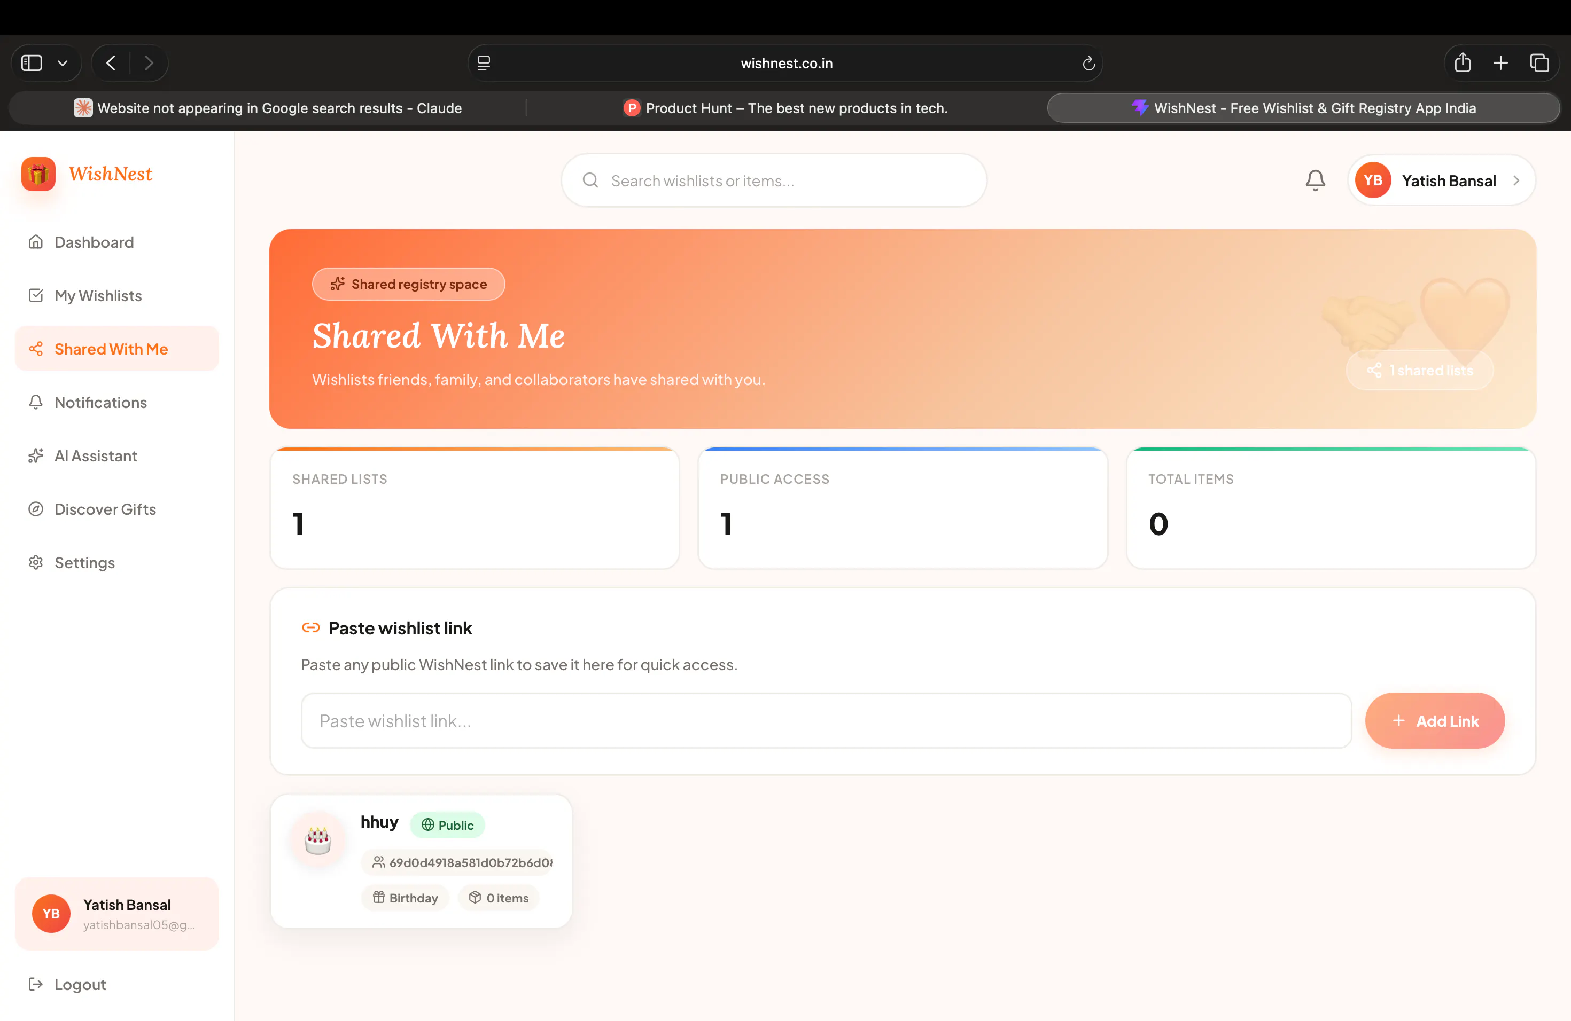Screen dimensions: 1571x1021
Task: Click the wishnest.co.in address bar
Action: 785,64
